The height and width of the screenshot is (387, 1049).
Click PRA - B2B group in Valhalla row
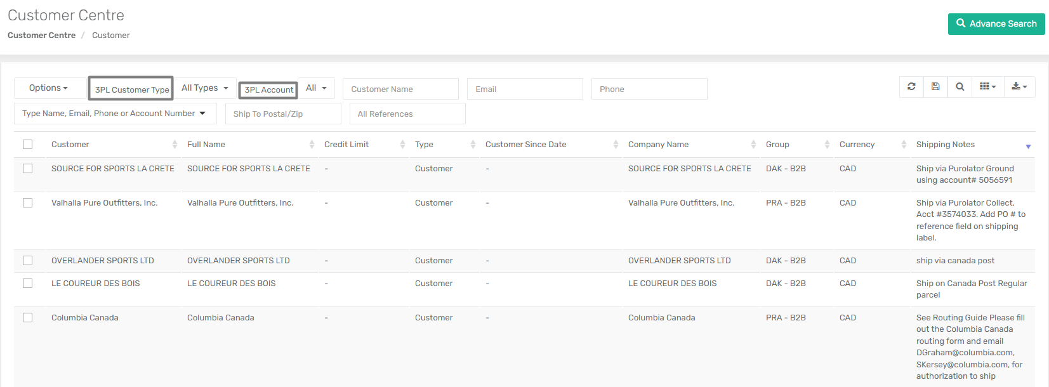[786, 203]
